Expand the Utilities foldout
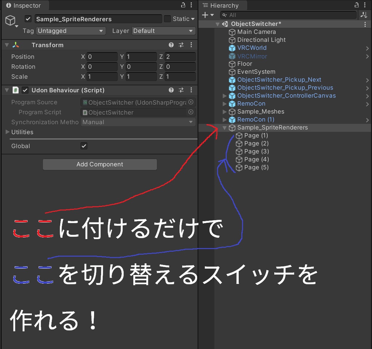This screenshot has width=372, height=349. (7, 132)
